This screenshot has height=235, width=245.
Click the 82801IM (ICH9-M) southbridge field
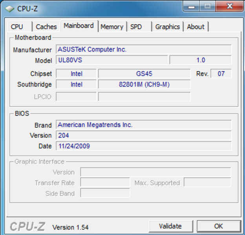point(144,84)
